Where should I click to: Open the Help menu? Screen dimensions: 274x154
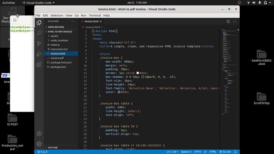(106, 15)
